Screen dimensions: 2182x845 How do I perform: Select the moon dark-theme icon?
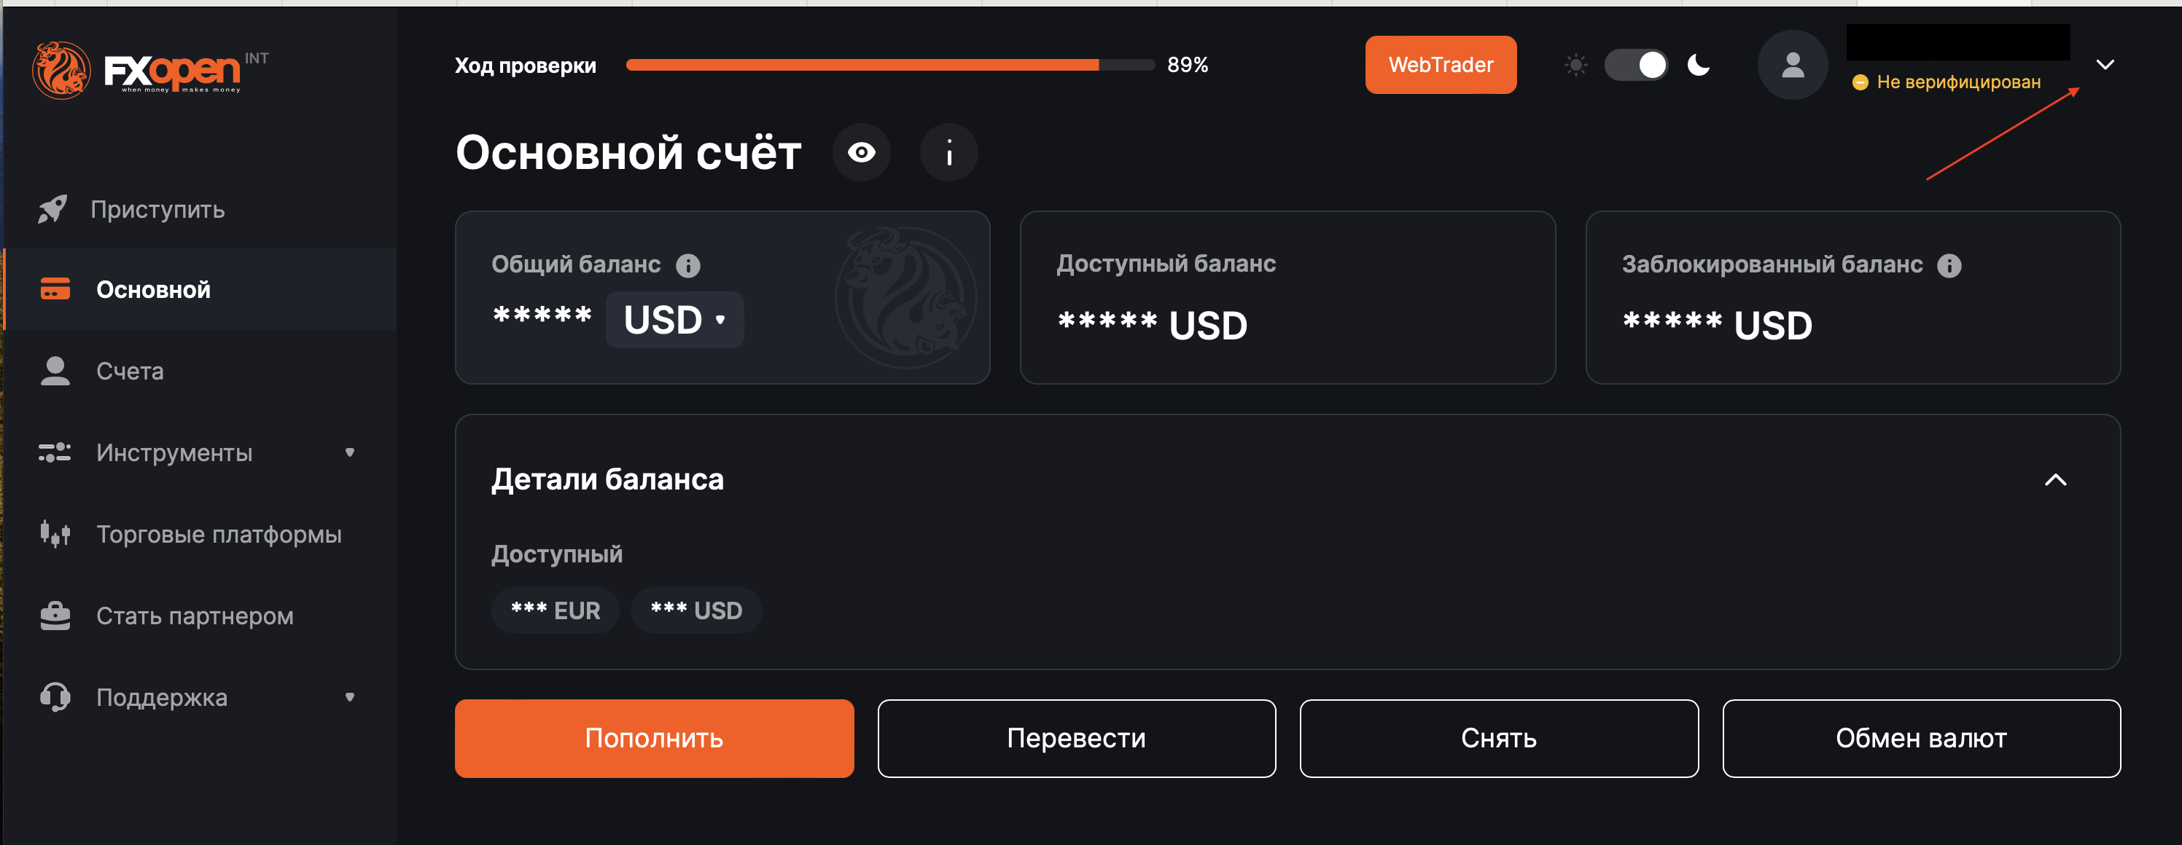(x=1699, y=65)
